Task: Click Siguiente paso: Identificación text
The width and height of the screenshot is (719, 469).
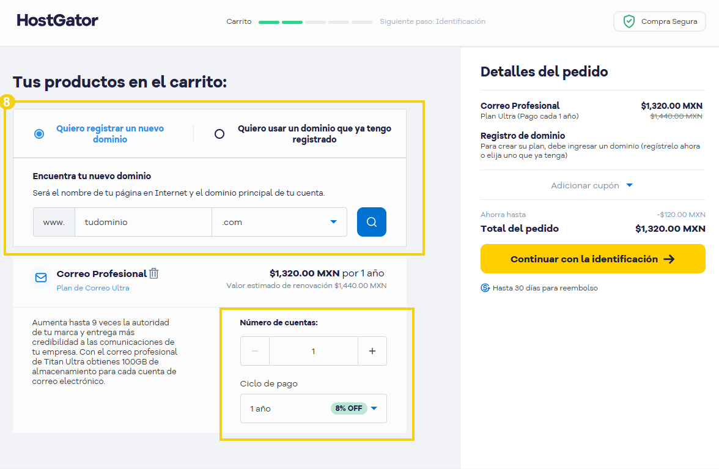Action: (x=432, y=21)
